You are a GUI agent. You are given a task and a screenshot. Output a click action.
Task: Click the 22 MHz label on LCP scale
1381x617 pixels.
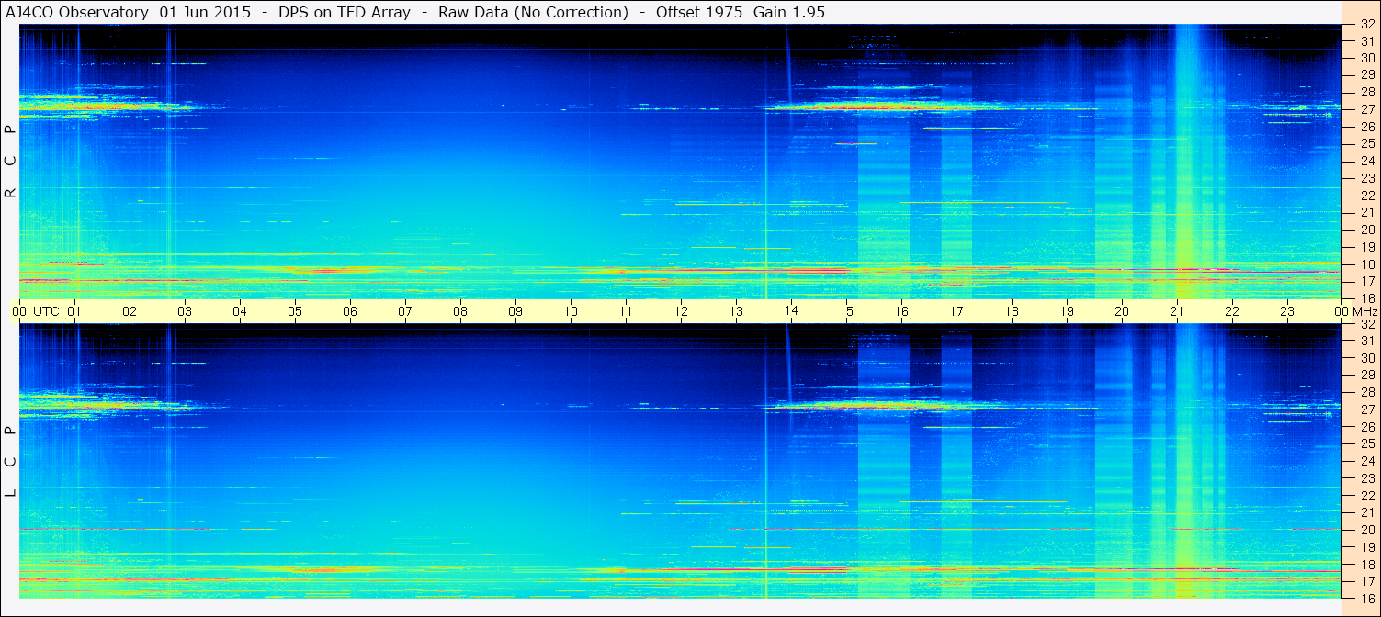click(1367, 496)
